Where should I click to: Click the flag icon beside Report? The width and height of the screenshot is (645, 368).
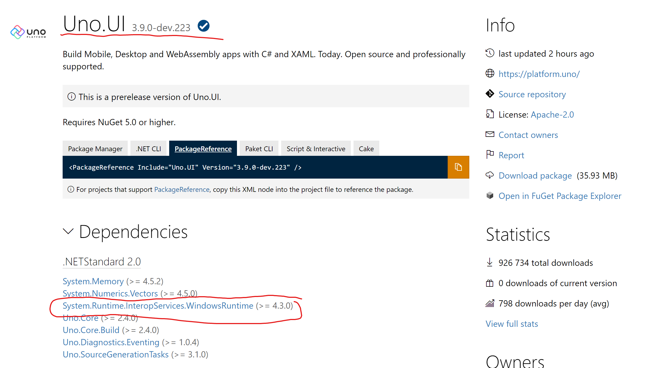pyautogui.click(x=490, y=155)
